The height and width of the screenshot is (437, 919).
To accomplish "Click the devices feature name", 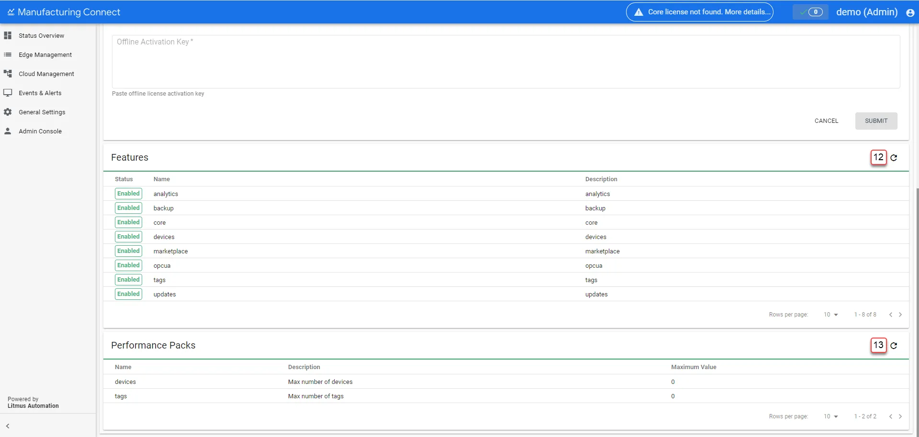I will [164, 237].
